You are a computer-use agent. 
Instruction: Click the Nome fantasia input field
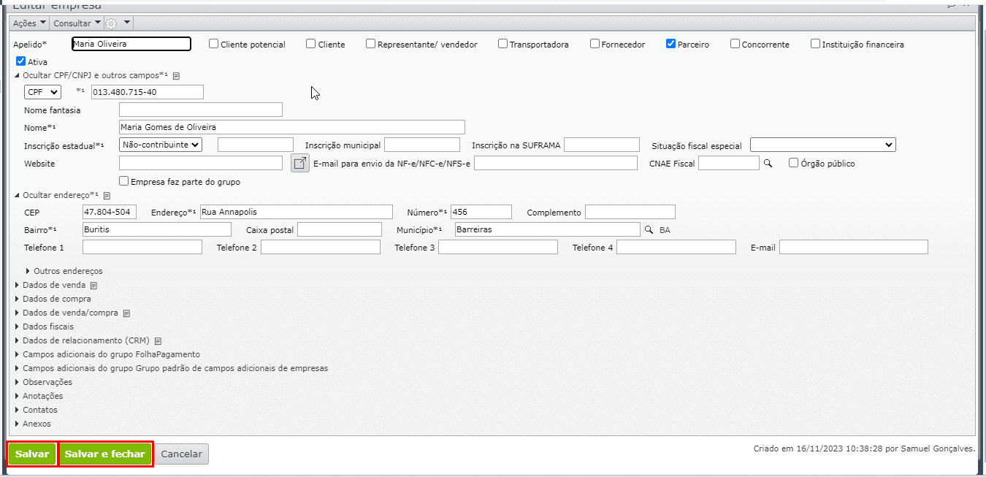coord(200,110)
